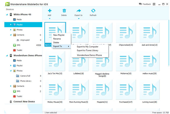The width and height of the screenshot is (170, 114).
Task: Click the Delete trash can icon
Action: pyautogui.click(x=64, y=11)
